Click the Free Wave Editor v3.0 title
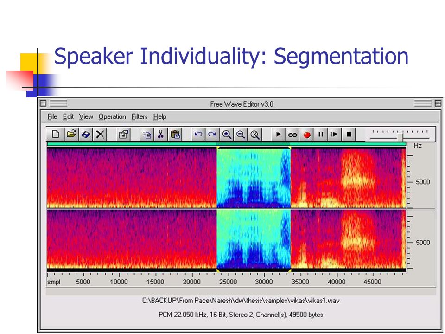 [242, 104]
